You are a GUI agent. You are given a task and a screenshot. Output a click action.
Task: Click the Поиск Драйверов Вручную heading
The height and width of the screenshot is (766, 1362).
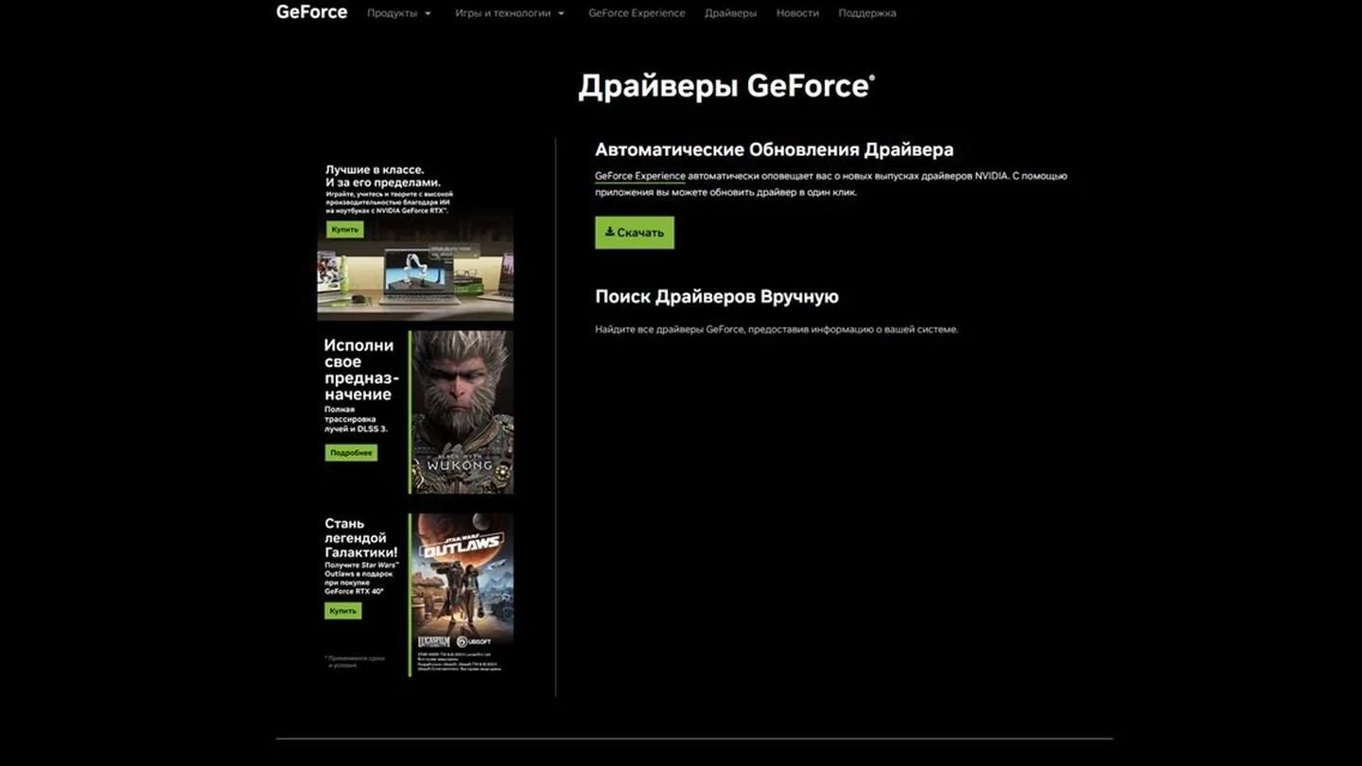pyautogui.click(x=717, y=297)
